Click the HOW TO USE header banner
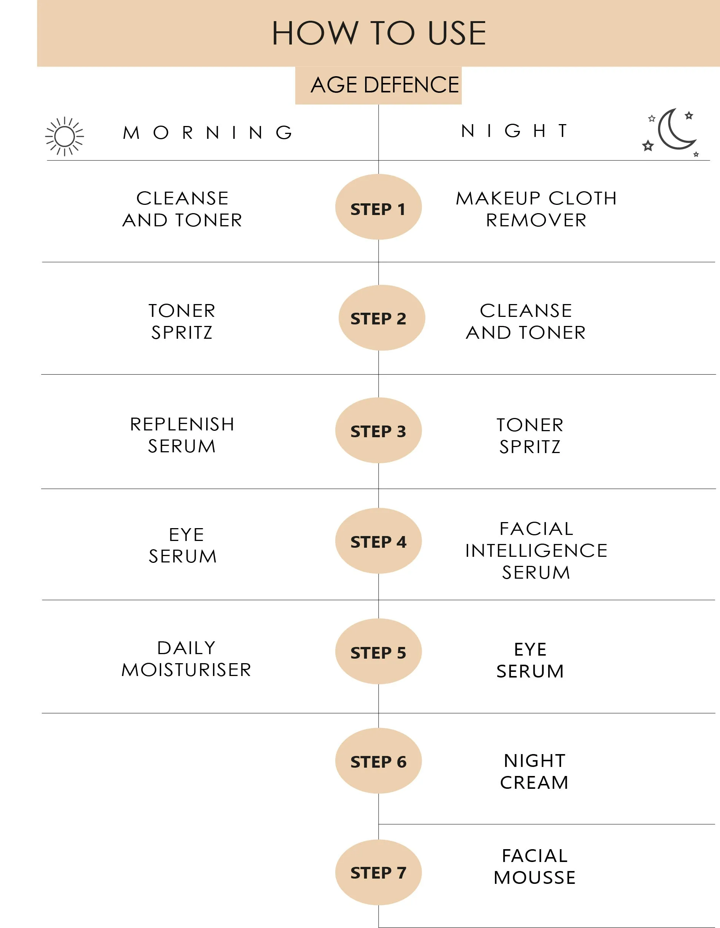The image size is (720, 928). (x=378, y=33)
